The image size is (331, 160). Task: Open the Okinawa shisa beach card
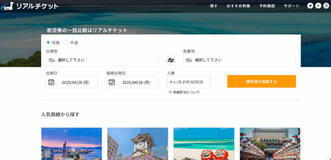[204, 144]
